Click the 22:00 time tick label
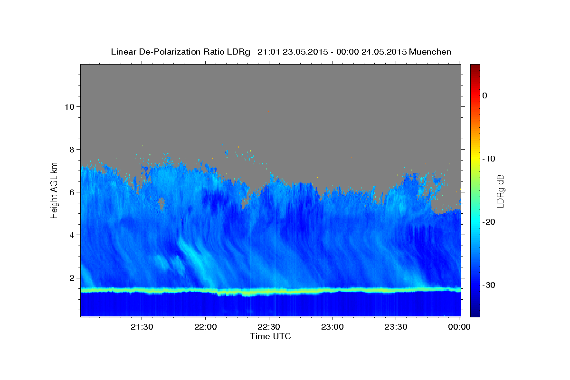 pos(206,327)
